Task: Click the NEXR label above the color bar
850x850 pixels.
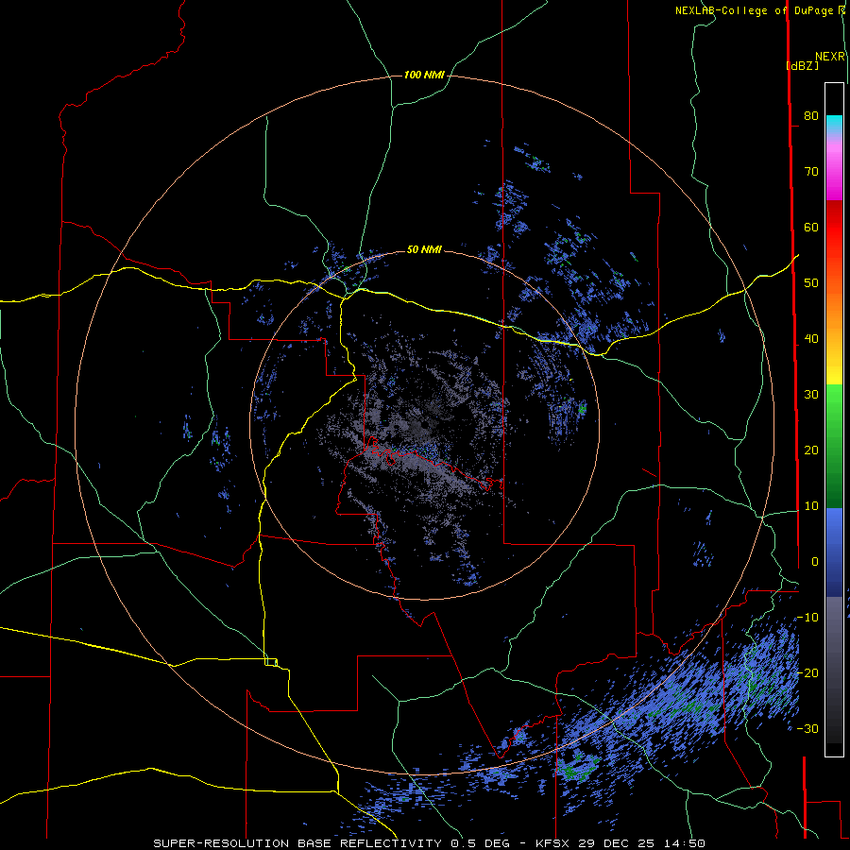Action: (829, 57)
